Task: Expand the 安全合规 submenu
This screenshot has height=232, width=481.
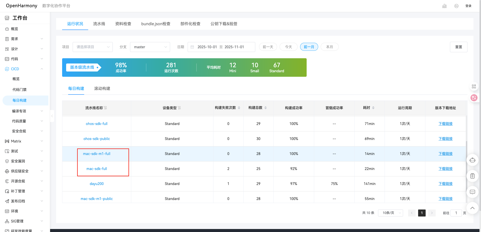Action: pos(42,131)
